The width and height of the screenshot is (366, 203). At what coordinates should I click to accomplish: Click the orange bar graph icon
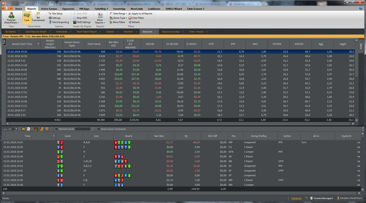(x=41, y=129)
